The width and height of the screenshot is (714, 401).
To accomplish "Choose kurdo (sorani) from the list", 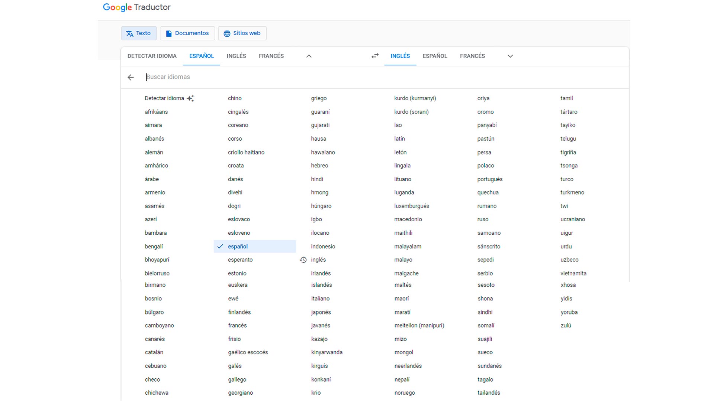I will coord(411,112).
